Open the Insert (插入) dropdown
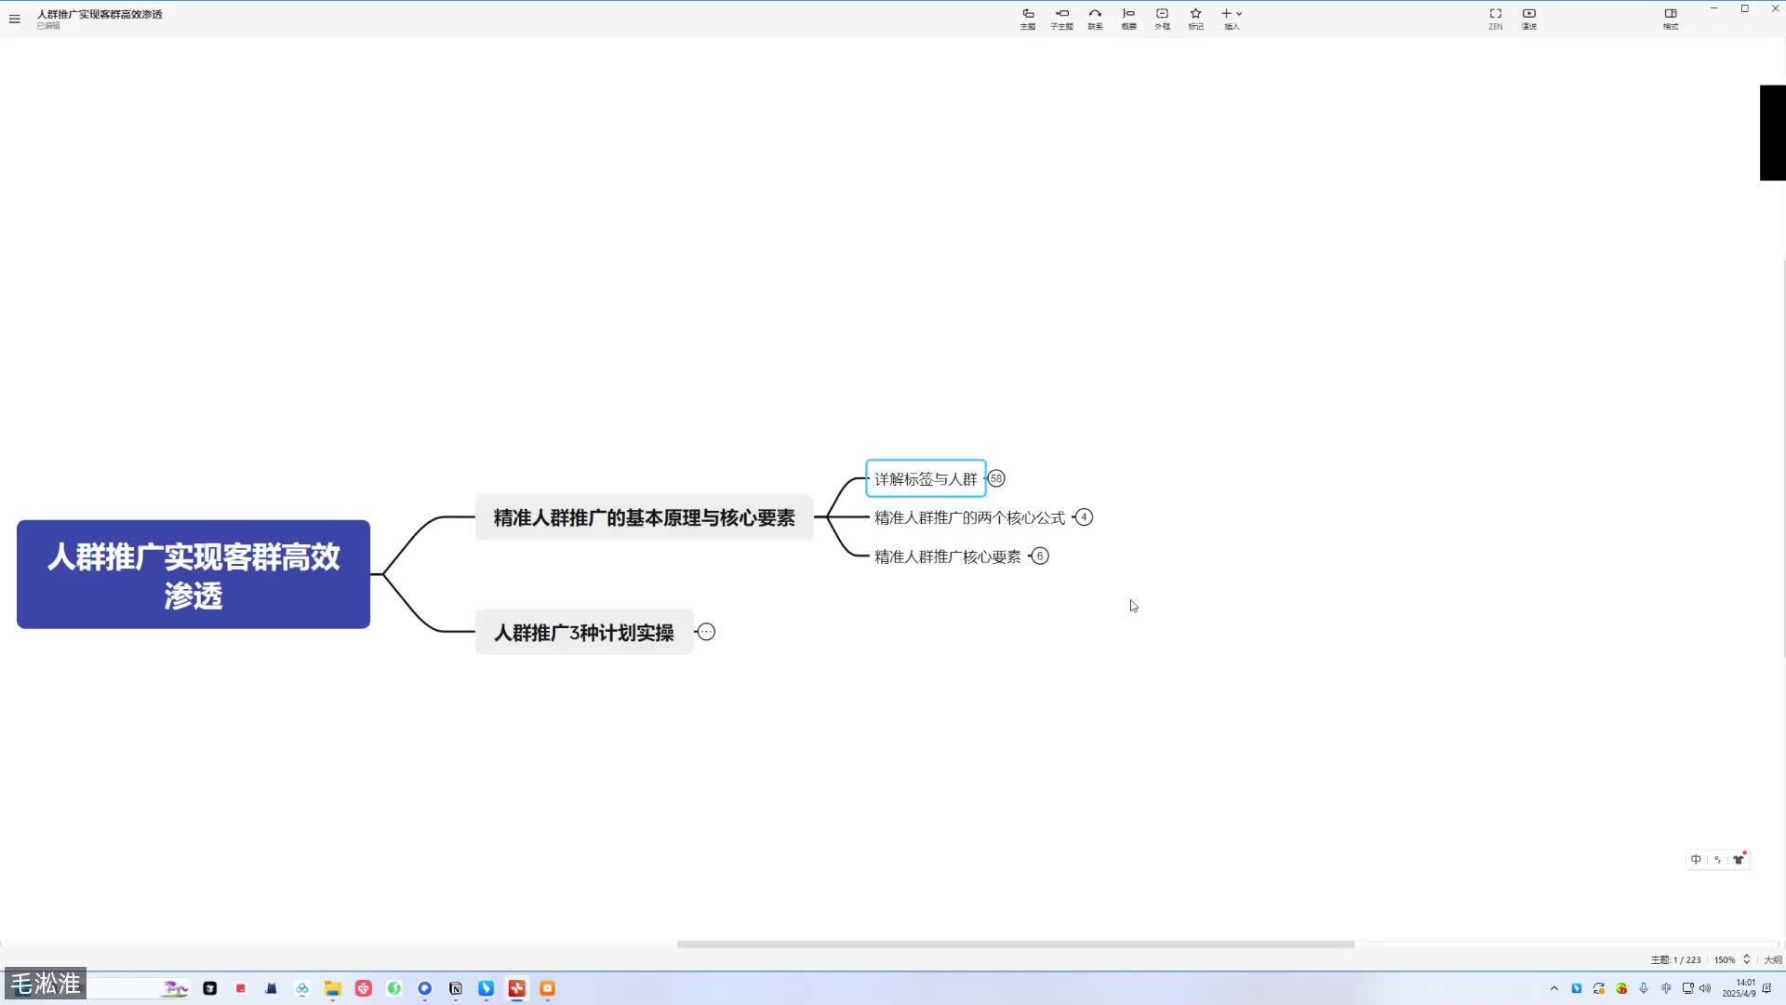Viewport: 1786px width, 1005px height. tap(1232, 18)
